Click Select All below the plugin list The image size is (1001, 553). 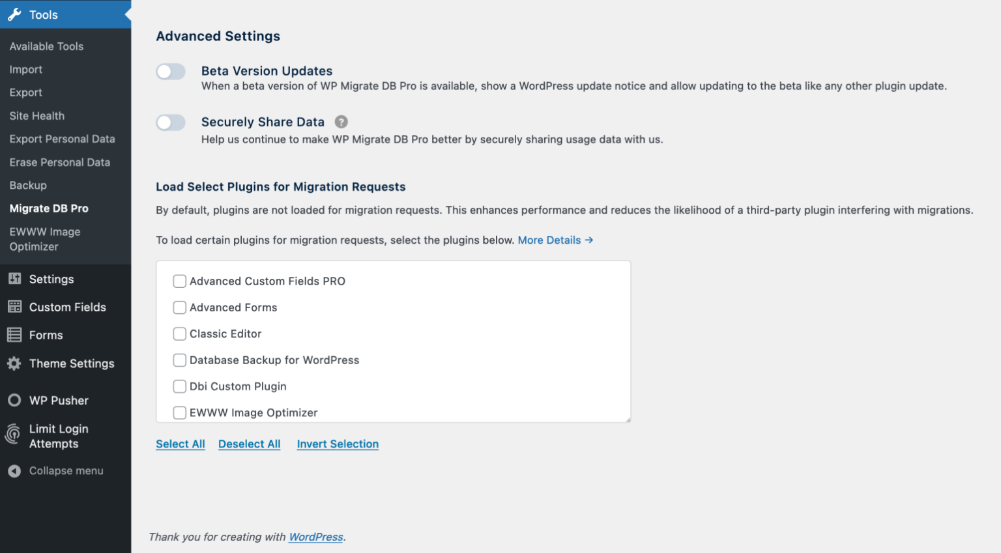[x=181, y=444]
